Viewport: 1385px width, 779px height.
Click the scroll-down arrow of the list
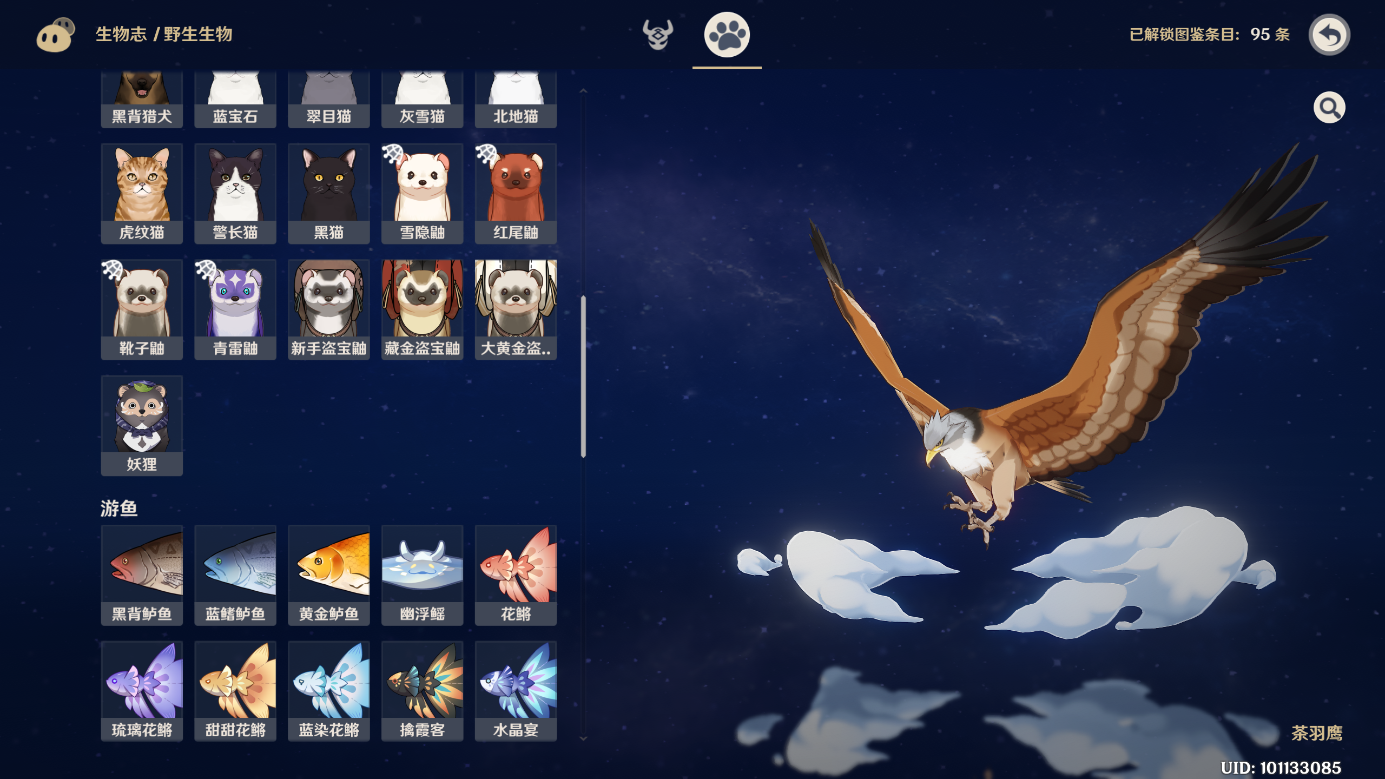[583, 738]
